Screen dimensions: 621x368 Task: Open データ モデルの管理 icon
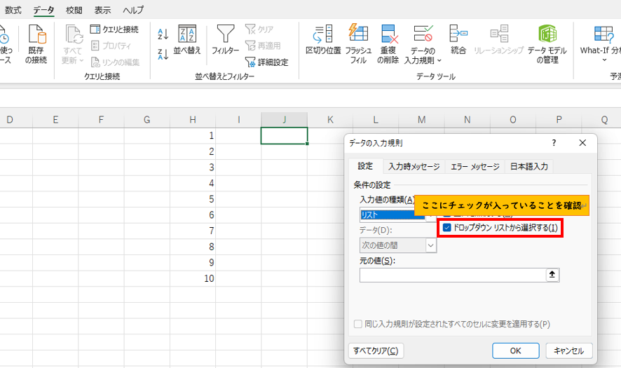tap(547, 34)
